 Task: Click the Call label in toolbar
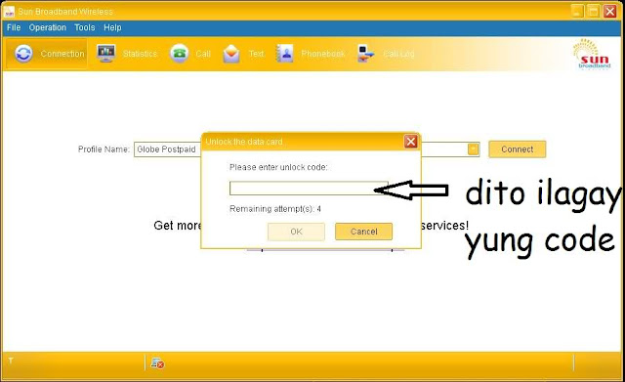pos(203,54)
